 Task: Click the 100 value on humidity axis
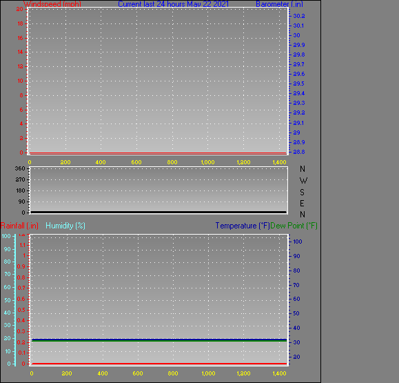[6, 236]
